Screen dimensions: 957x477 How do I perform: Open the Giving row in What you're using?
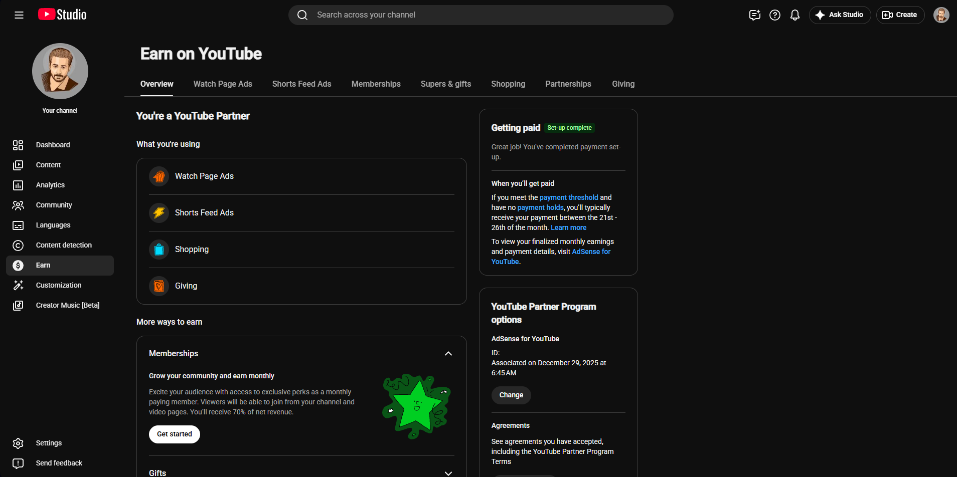tap(301, 286)
